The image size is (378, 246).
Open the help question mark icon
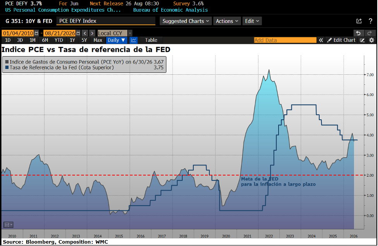[371, 21]
